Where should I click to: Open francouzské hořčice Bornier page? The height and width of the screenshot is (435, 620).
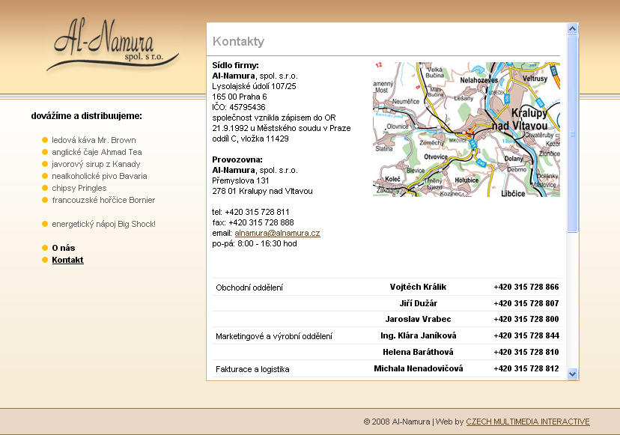click(103, 200)
